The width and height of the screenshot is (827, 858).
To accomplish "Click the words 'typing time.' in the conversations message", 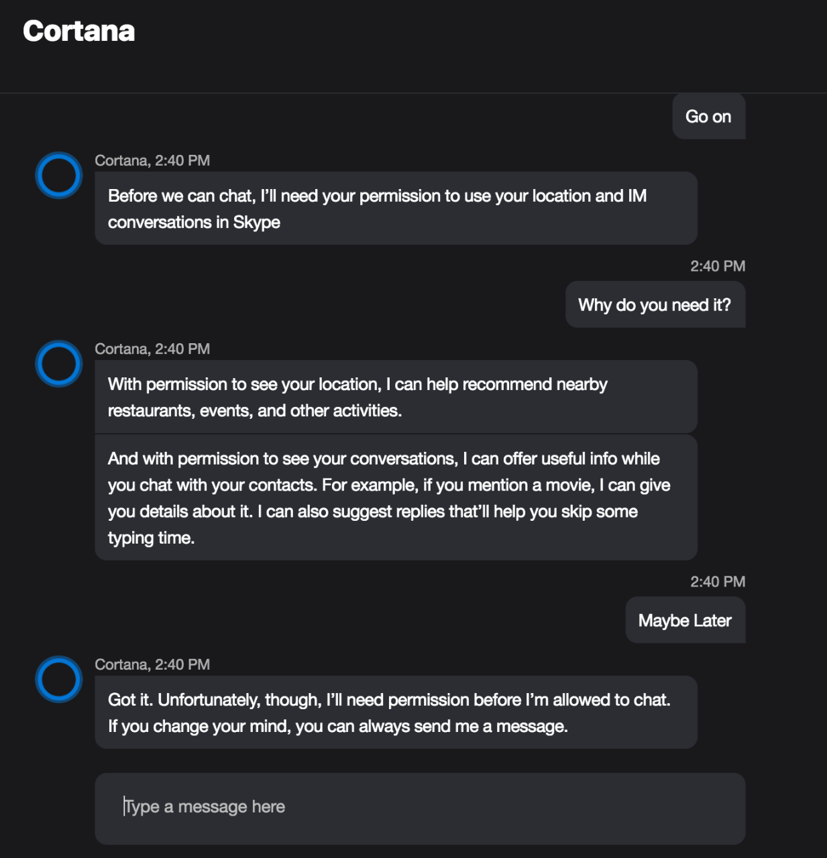I will pos(151,538).
